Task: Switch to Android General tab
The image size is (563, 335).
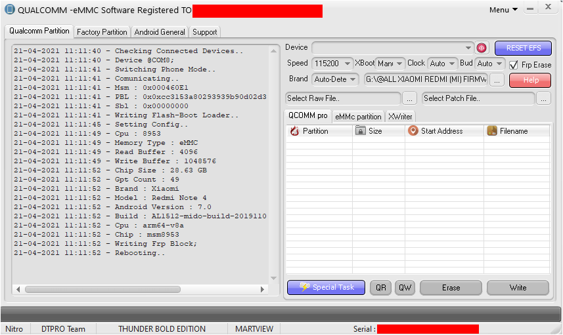Action: [x=160, y=32]
